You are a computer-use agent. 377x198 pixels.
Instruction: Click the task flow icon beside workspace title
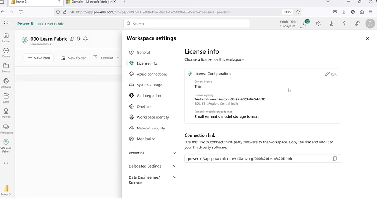click(72, 39)
